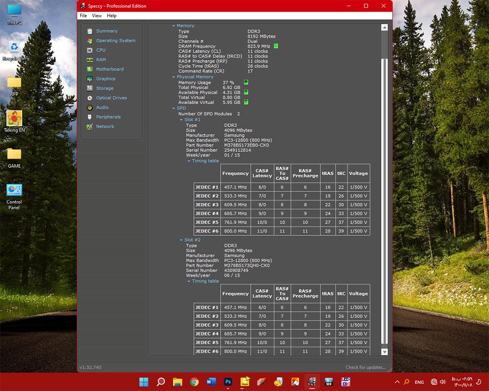
Task: Open the Windows Start menu
Action: click(x=144, y=381)
